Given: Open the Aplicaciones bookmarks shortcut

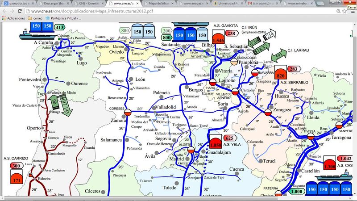Looking at the screenshot, I should click(x=13, y=18).
